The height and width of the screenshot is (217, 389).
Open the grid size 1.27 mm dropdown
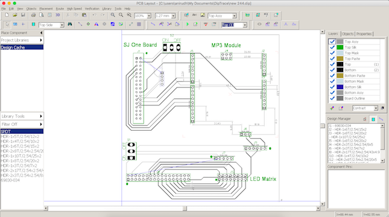point(173,16)
